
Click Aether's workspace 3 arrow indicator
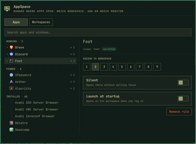tap(72, 82)
